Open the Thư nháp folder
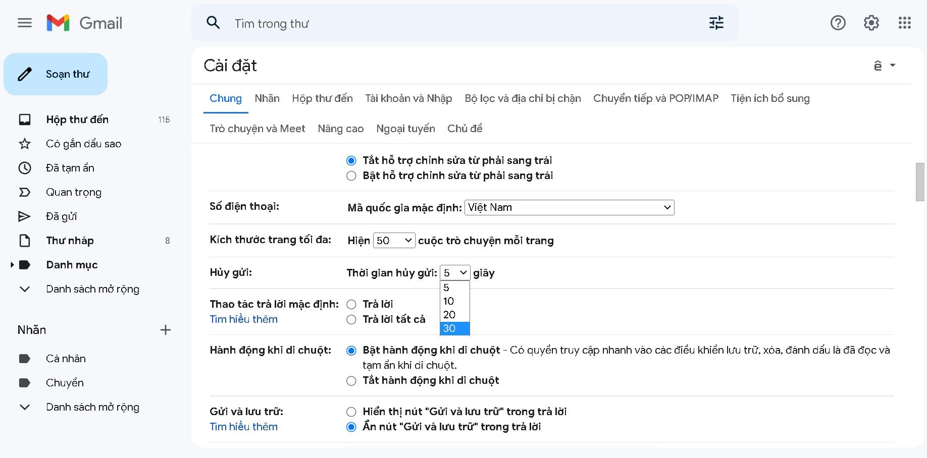927x458 pixels. coord(70,240)
